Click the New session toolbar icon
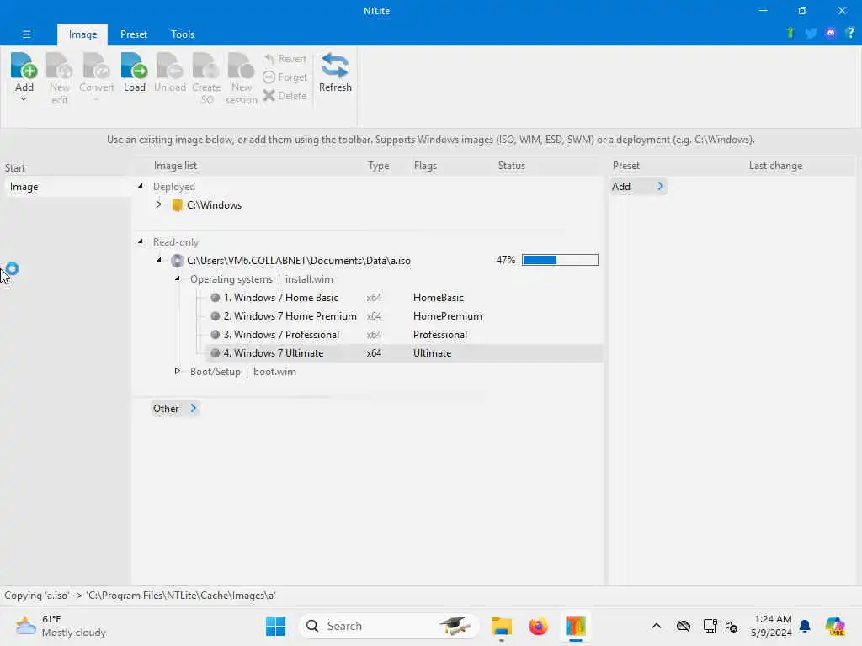 (242, 78)
